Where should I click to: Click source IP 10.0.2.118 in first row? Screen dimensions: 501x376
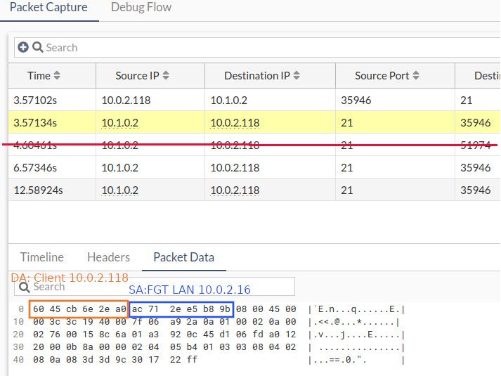coord(126,101)
